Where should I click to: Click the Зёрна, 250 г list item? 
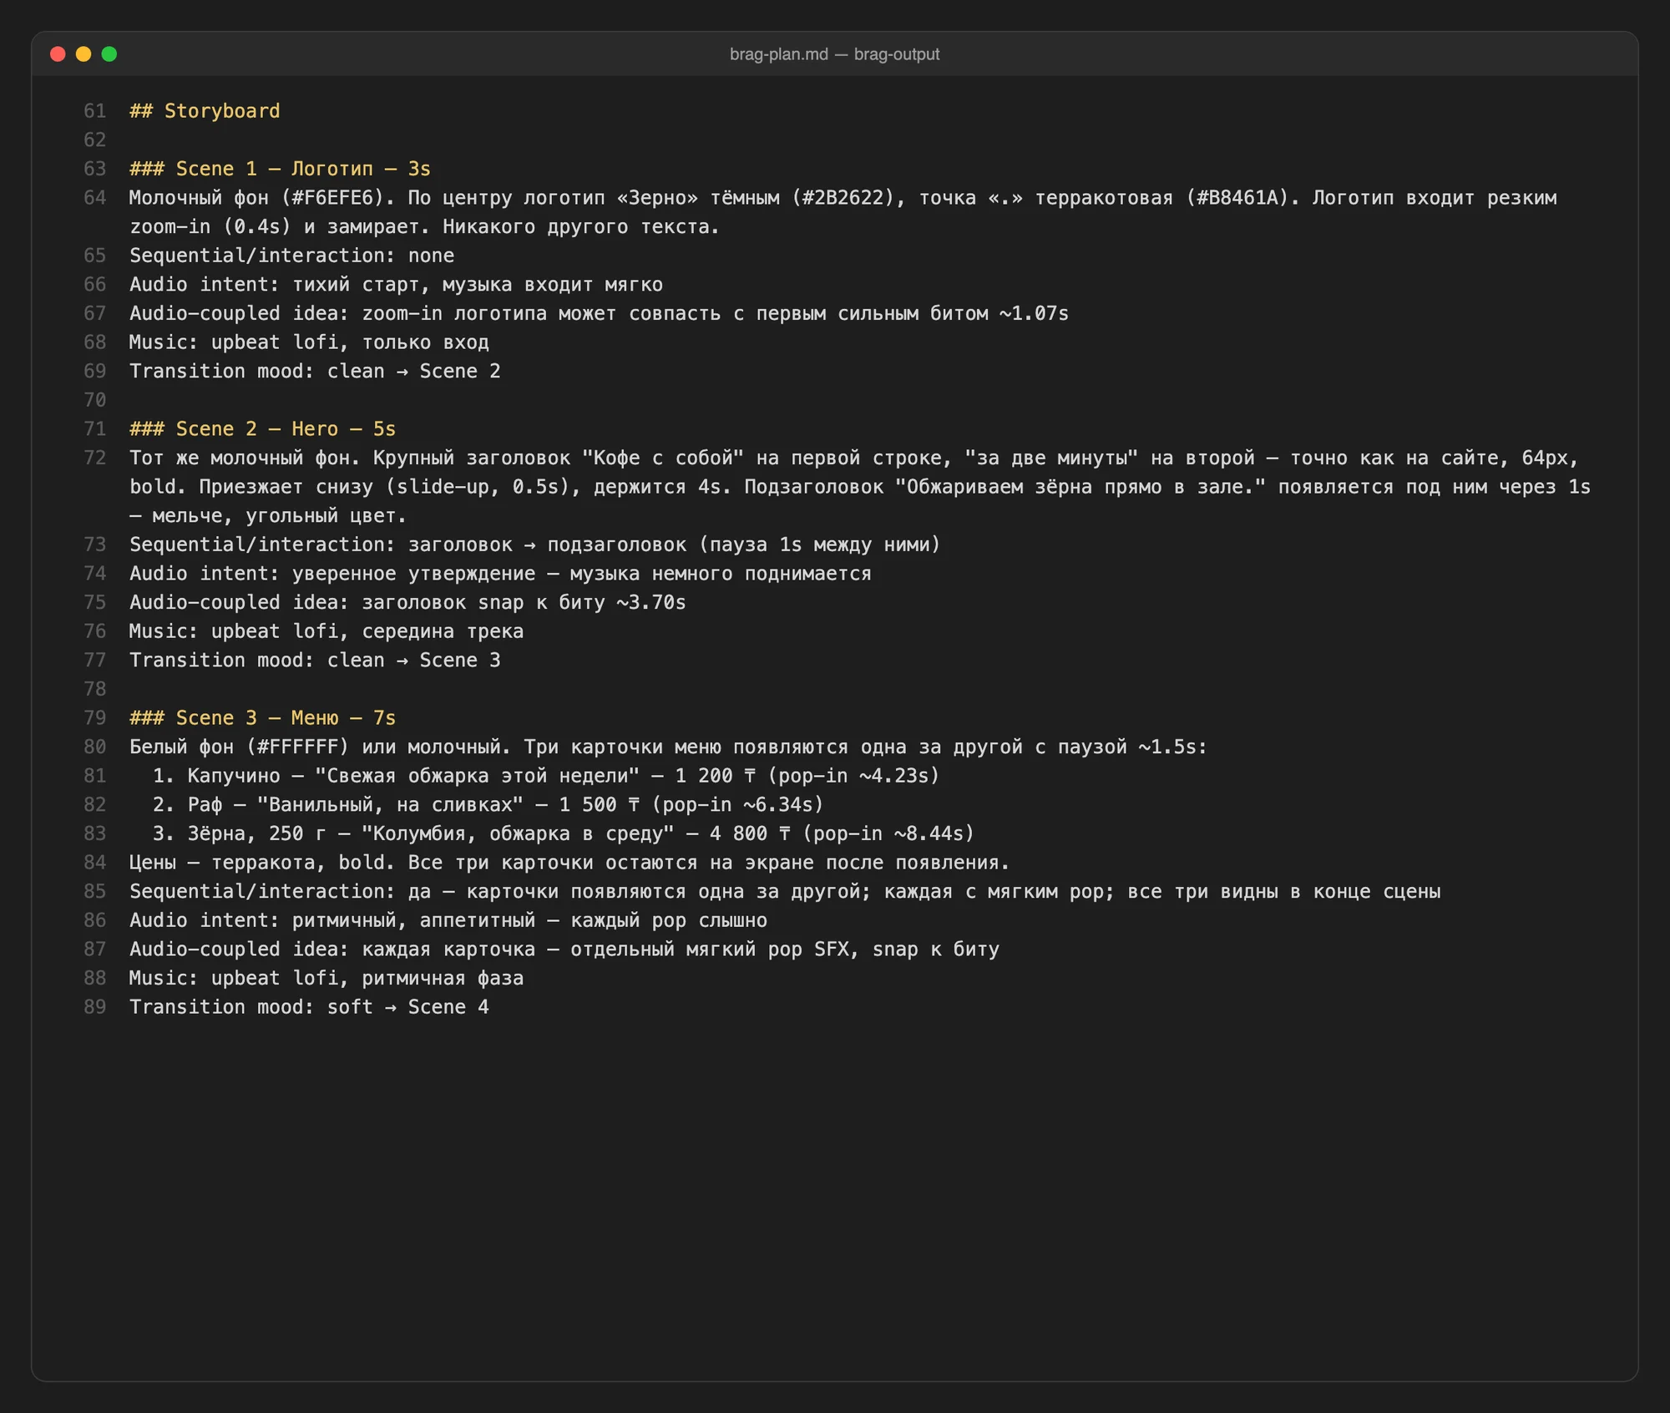[564, 833]
